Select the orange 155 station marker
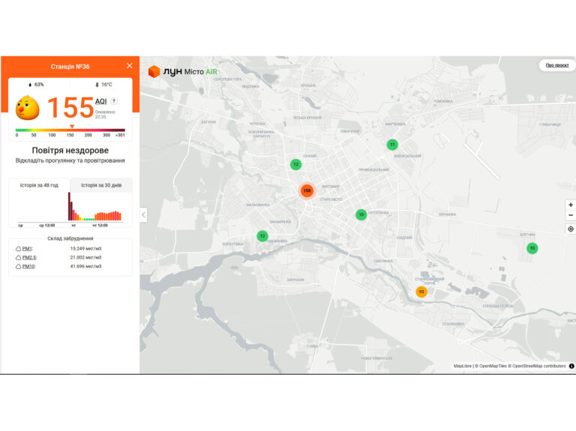Image resolution: width=576 pixels, height=431 pixels. (x=307, y=190)
